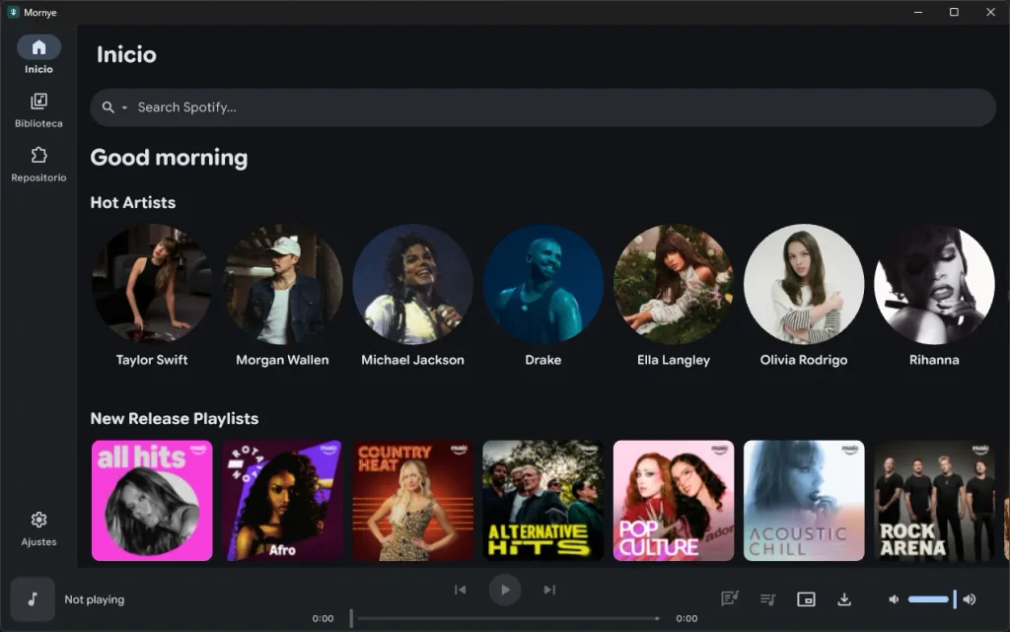Mute with the low-volume speaker icon

[894, 599]
